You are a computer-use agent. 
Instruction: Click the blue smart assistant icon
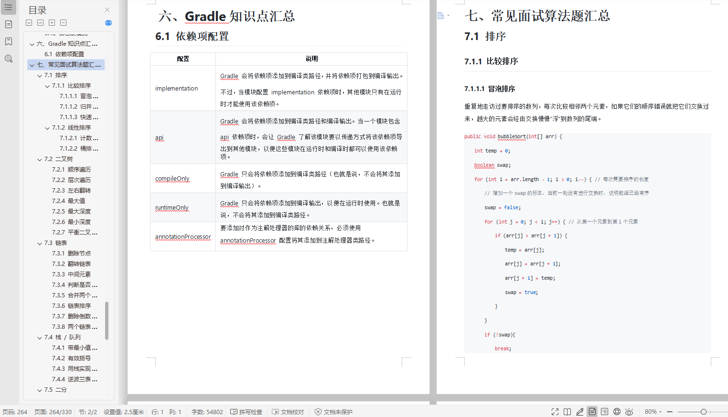pos(108,23)
